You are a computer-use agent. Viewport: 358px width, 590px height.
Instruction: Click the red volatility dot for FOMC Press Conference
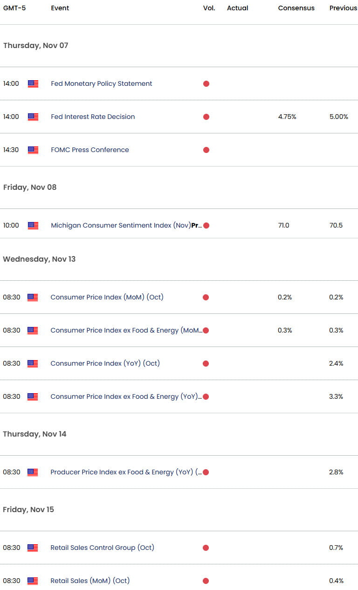coord(206,150)
